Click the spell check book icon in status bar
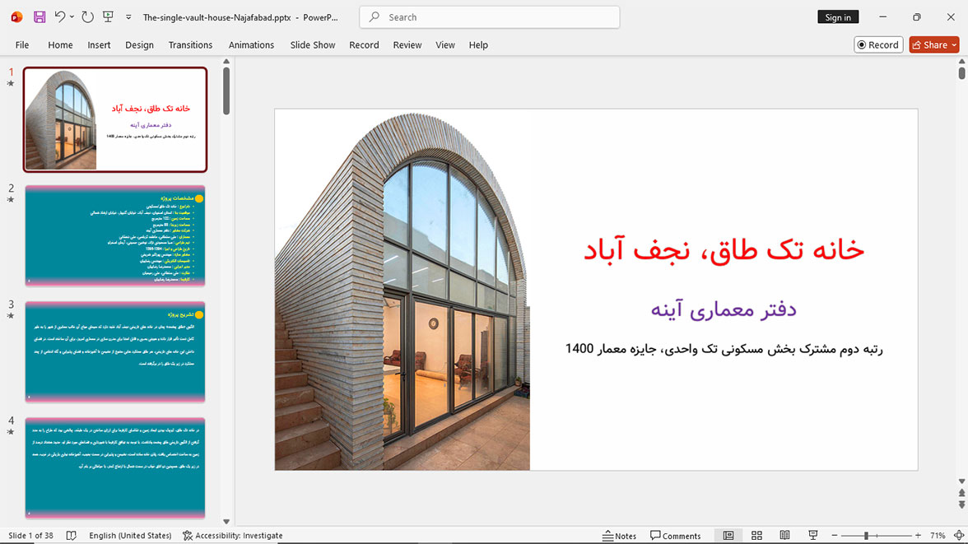This screenshot has height=544, width=968. pyautogui.click(x=72, y=535)
